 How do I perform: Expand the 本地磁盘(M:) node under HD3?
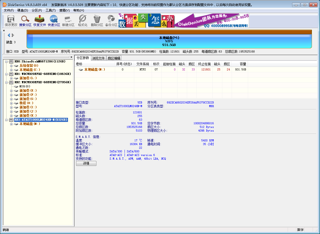pyautogui.click(x=11, y=124)
